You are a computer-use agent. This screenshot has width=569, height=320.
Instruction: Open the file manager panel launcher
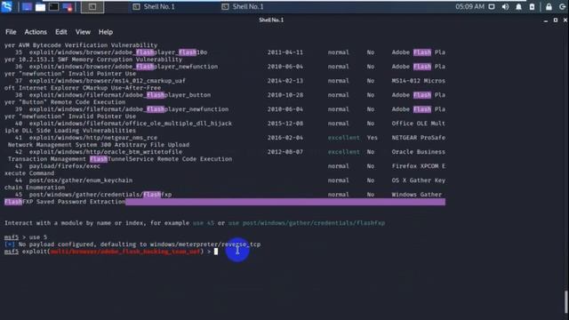pyautogui.click(x=40, y=7)
